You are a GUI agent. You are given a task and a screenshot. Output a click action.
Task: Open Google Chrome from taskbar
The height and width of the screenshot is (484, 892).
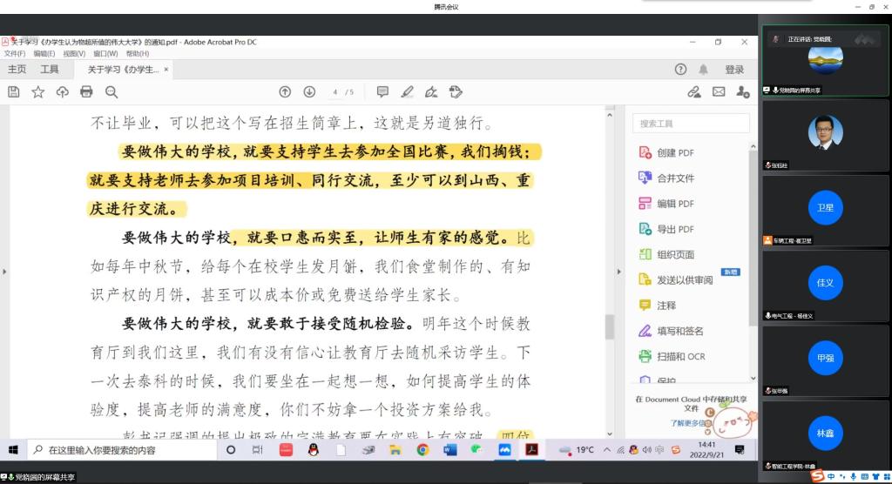[422, 450]
